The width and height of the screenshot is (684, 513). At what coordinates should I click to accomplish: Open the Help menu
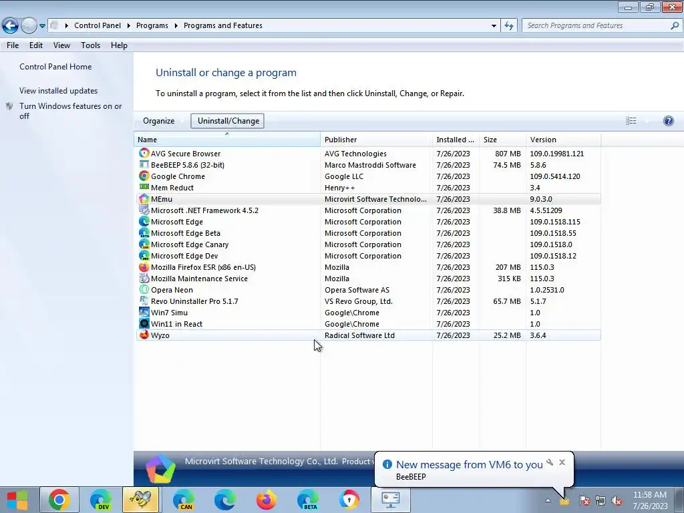point(119,45)
